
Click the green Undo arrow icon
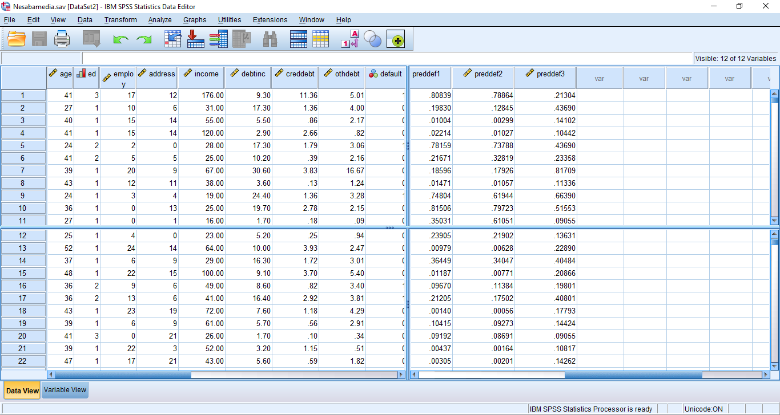tap(120, 39)
